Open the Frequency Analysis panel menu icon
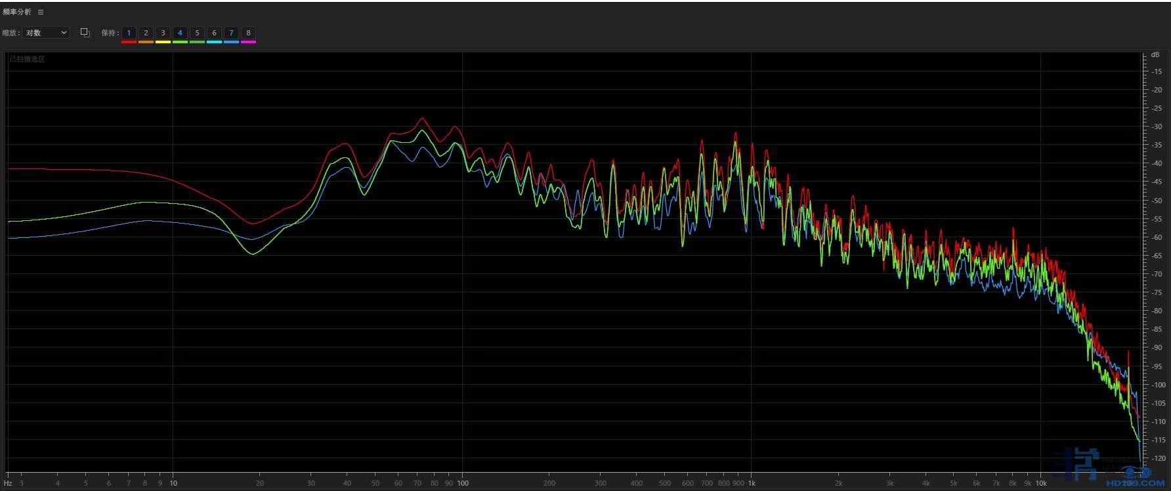Image resolution: width=1171 pixels, height=491 pixels. 41,12
